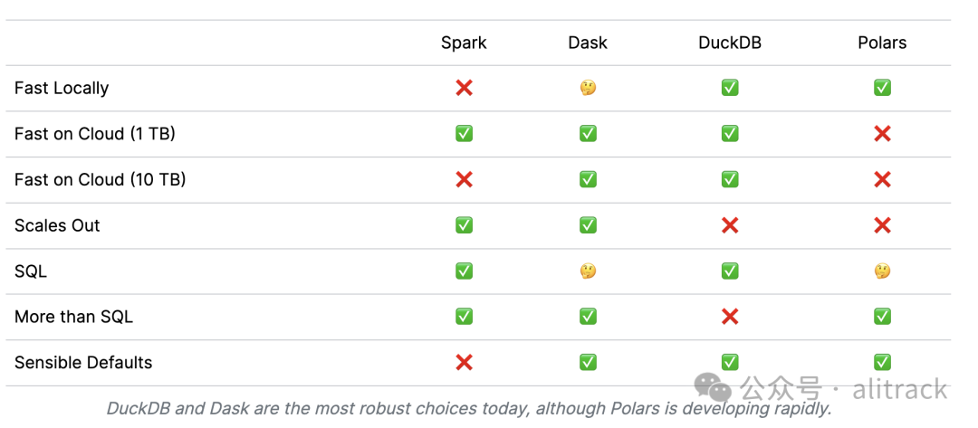The height and width of the screenshot is (428, 978).
Task: Select the Spark column header
Action: (464, 43)
